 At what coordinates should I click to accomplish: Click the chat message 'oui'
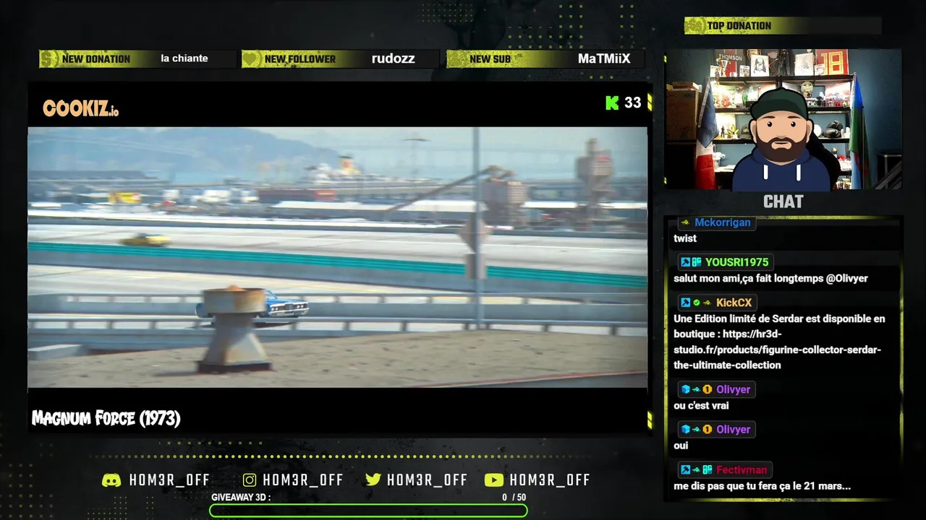pyautogui.click(x=681, y=446)
